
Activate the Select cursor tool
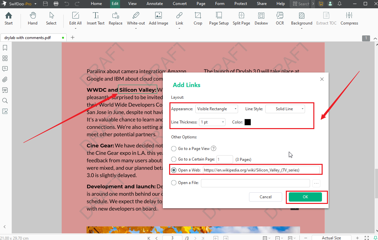(x=51, y=19)
